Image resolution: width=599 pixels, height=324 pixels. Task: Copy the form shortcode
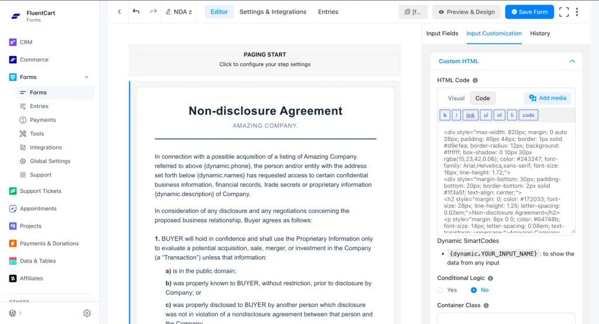[x=413, y=12]
